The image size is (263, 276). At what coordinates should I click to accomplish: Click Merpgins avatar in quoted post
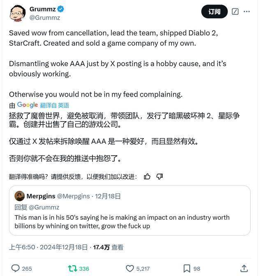pyautogui.click(x=19, y=196)
